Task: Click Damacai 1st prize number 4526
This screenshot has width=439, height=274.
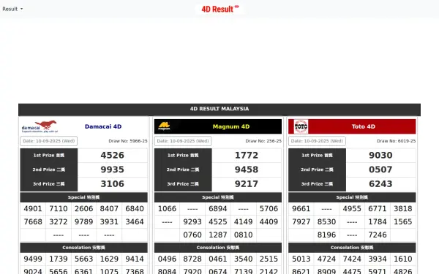Action: coord(112,155)
